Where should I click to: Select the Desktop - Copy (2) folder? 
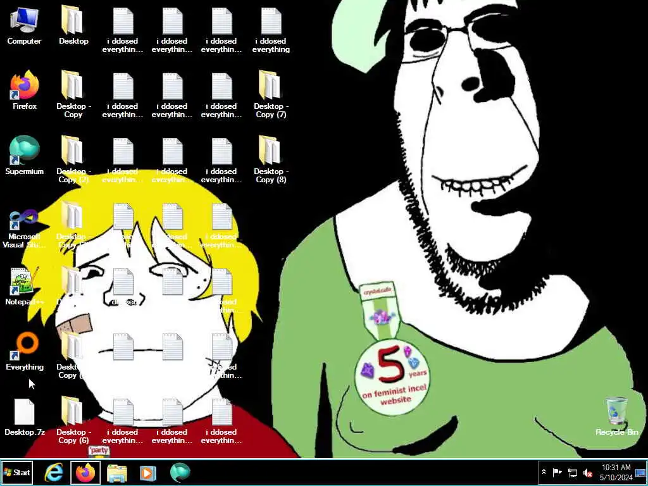pos(73,159)
